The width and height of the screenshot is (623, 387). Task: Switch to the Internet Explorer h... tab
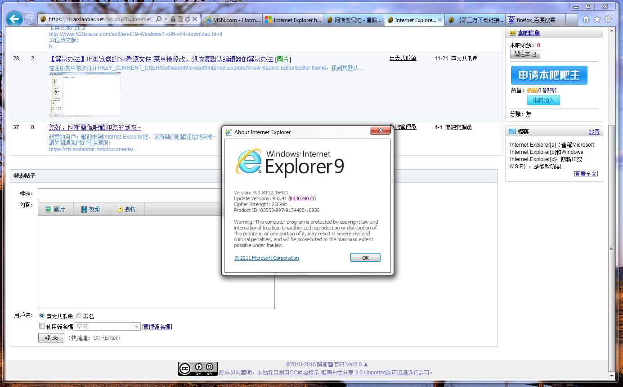pyautogui.click(x=292, y=20)
